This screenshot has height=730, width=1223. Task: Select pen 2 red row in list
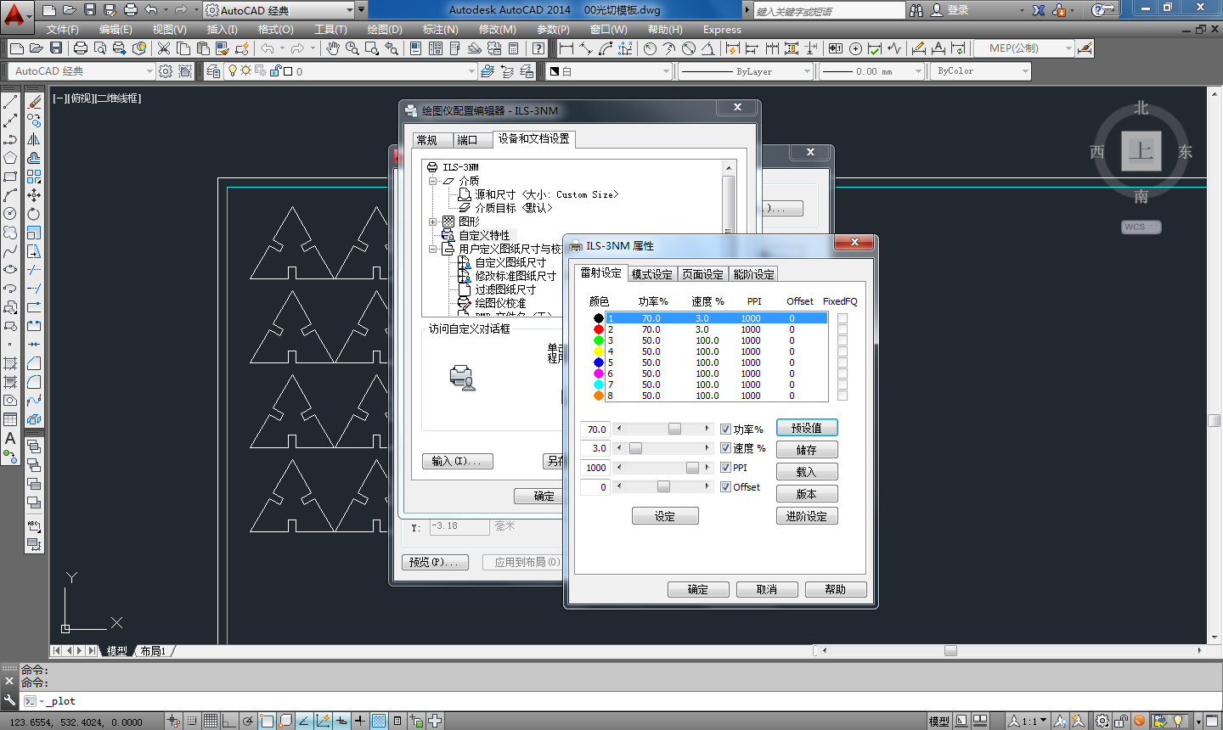click(716, 329)
